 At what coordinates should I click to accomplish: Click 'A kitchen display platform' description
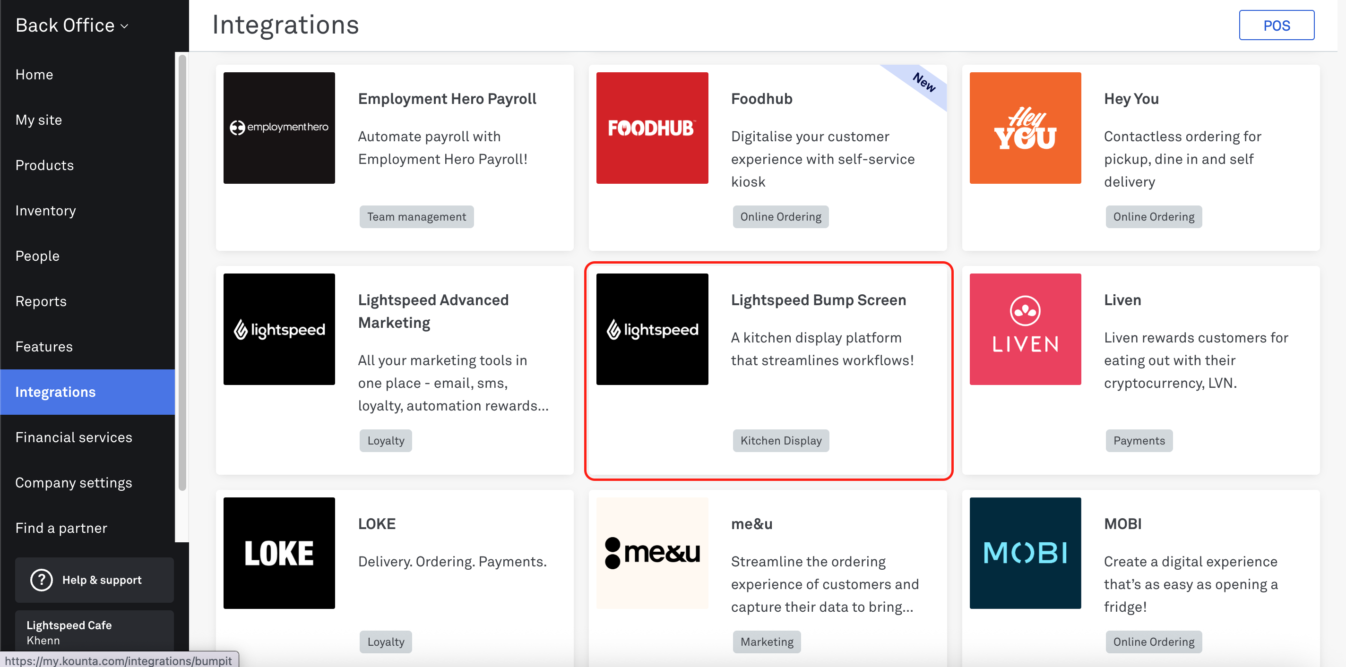822,349
